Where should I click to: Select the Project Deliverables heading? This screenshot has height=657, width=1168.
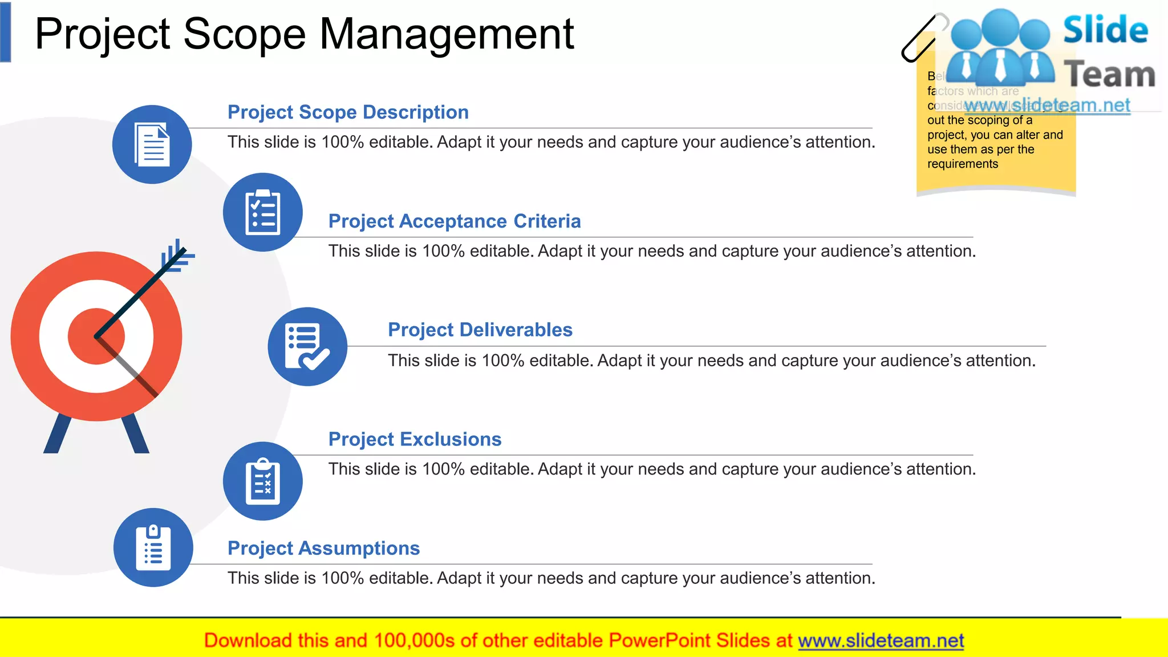click(x=480, y=330)
